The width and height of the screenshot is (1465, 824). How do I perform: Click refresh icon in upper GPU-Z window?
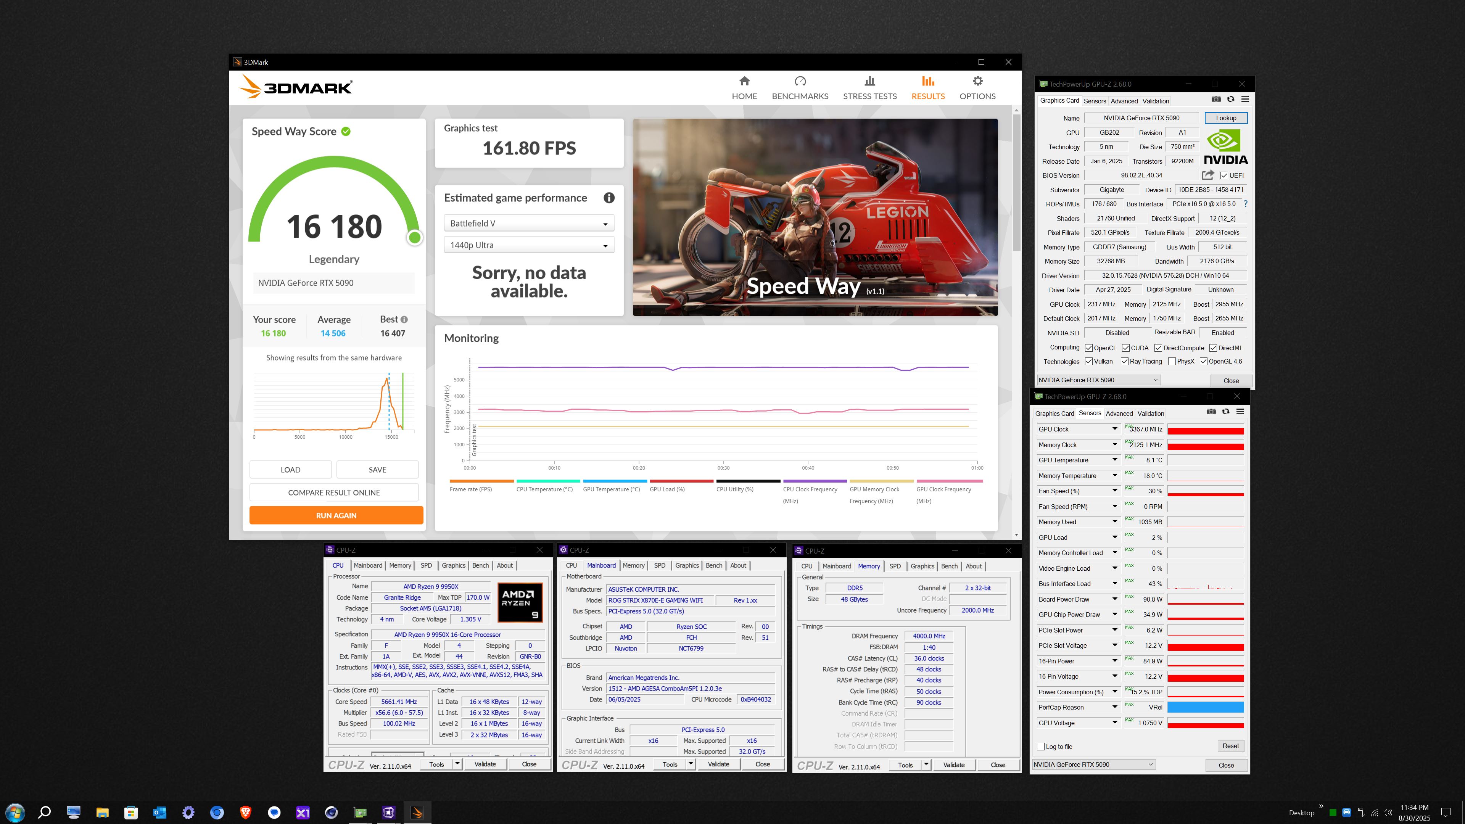[1231, 100]
